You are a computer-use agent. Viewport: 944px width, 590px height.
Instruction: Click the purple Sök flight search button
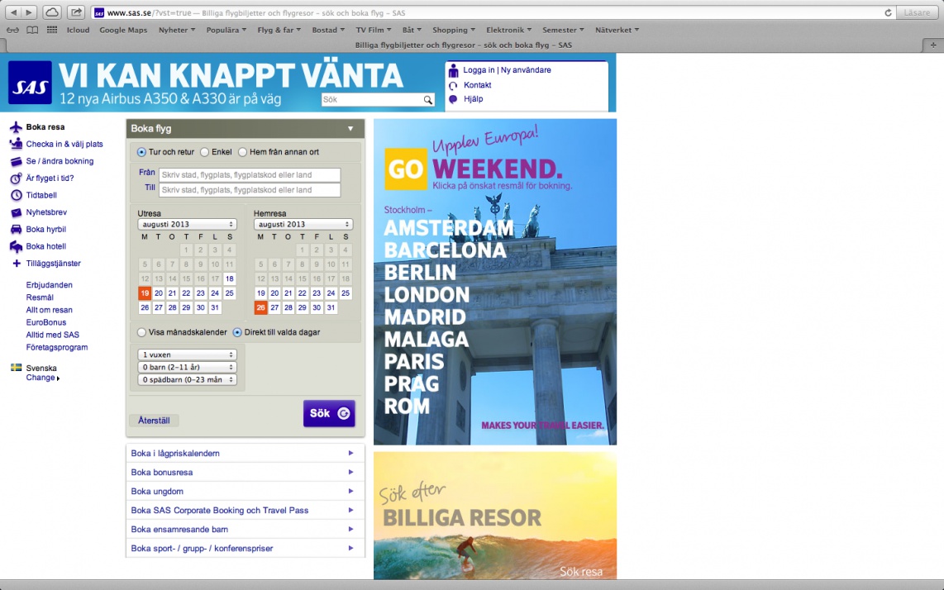pos(329,414)
